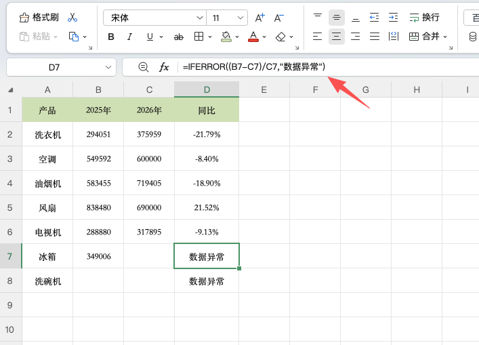
Task: Click the cell with value 349006
Action: (98, 256)
